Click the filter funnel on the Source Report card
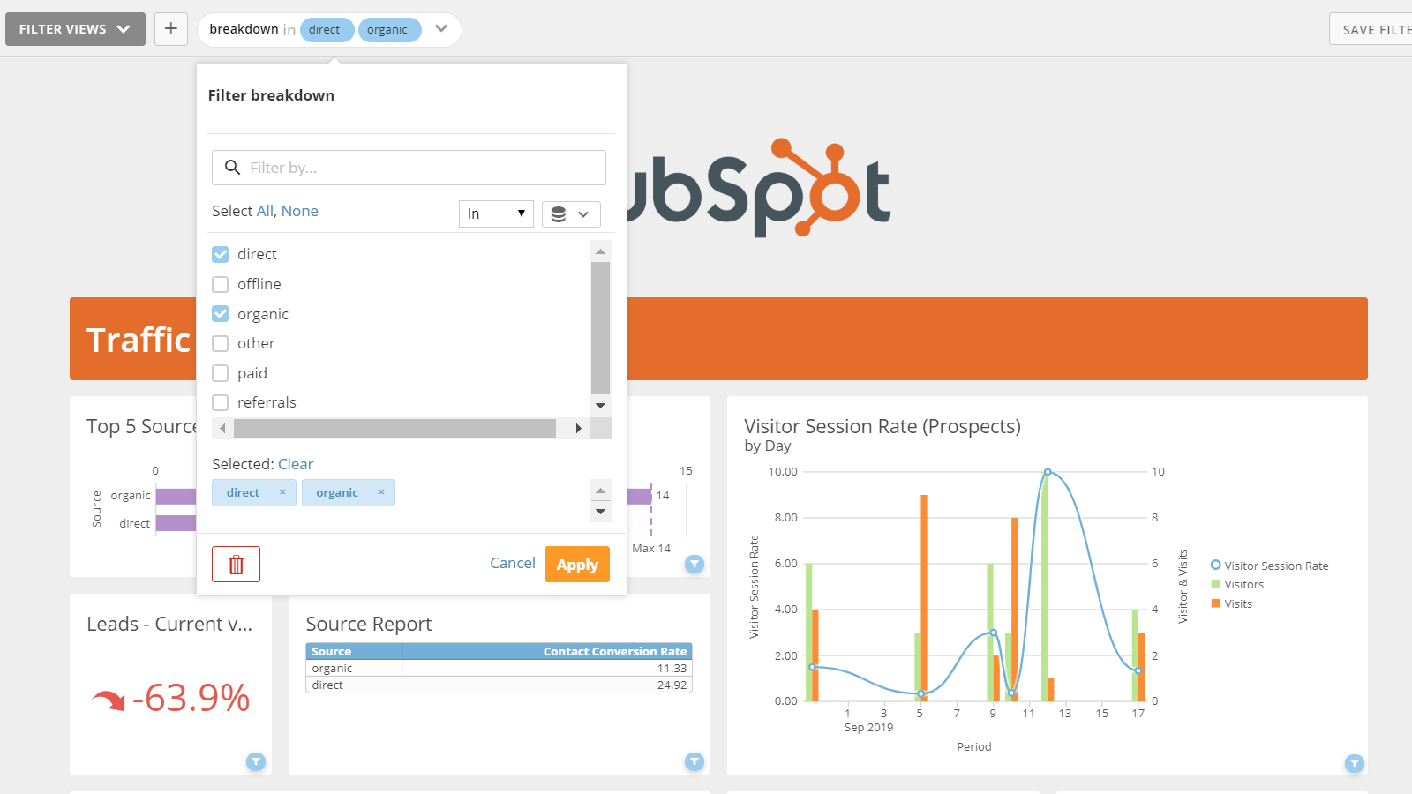The image size is (1412, 794). [x=695, y=761]
